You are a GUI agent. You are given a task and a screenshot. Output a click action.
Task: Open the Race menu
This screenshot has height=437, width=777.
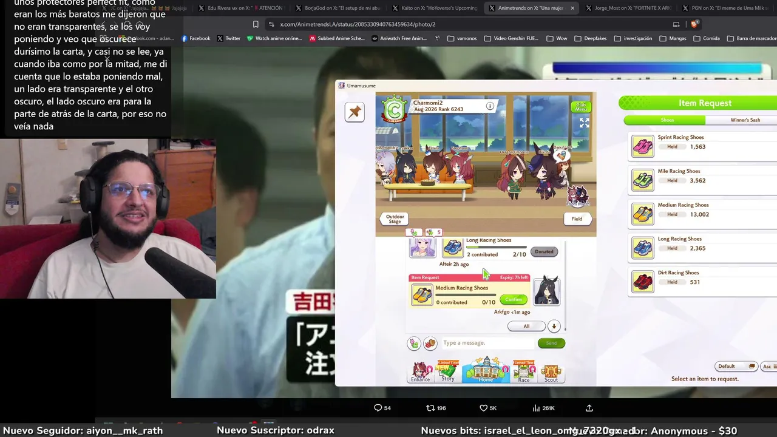524,371
